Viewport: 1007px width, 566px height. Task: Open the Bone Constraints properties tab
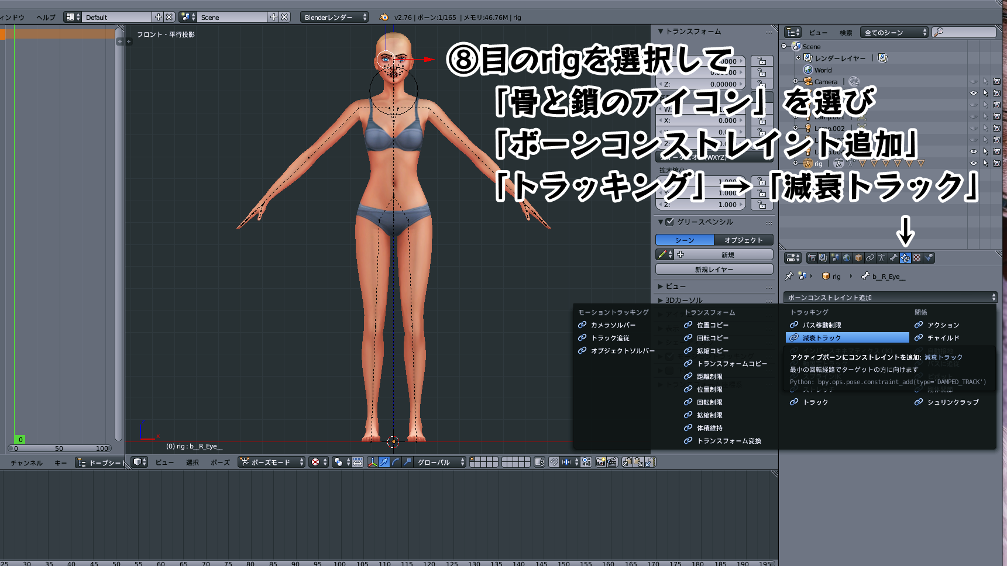pos(905,258)
